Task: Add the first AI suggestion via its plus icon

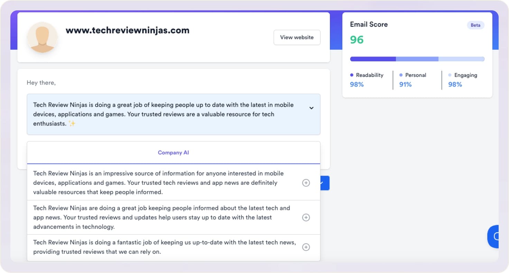Action: (x=306, y=183)
